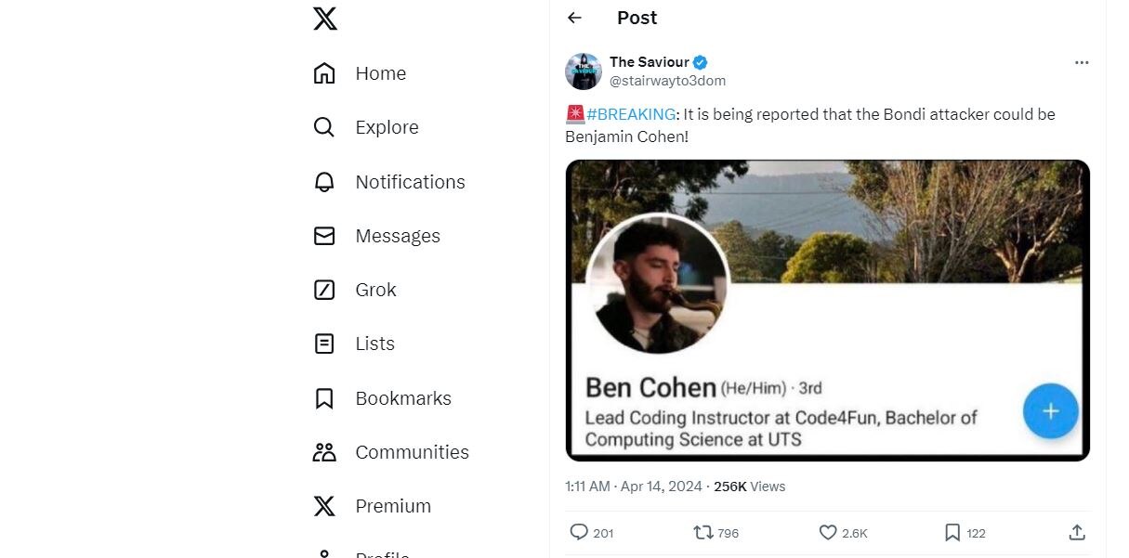Viewport: 1129px width, 558px height.
Task: Click the X logo at the top
Action: (323, 18)
